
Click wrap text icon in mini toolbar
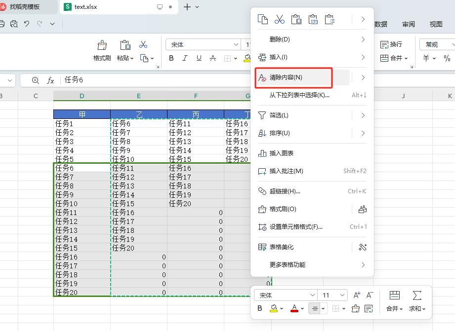tap(369, 308)
